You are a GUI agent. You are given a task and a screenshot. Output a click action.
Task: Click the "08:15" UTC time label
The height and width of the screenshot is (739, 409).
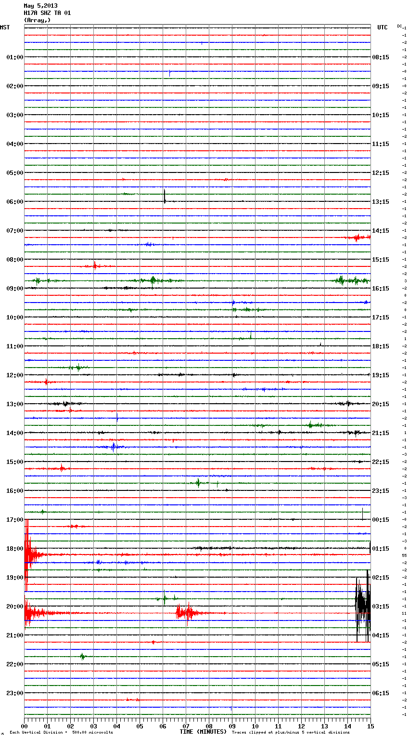click(381, 57)
